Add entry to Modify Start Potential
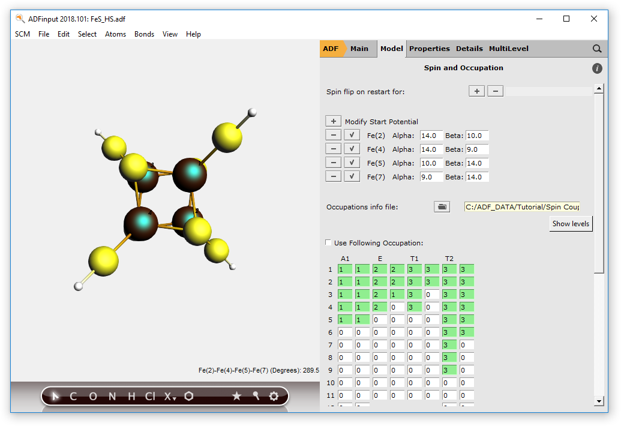621x426 pixels. click(x=334, y=121)
